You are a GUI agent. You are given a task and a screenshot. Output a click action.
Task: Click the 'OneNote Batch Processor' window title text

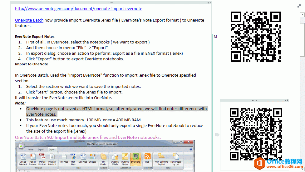click(102, 144)
